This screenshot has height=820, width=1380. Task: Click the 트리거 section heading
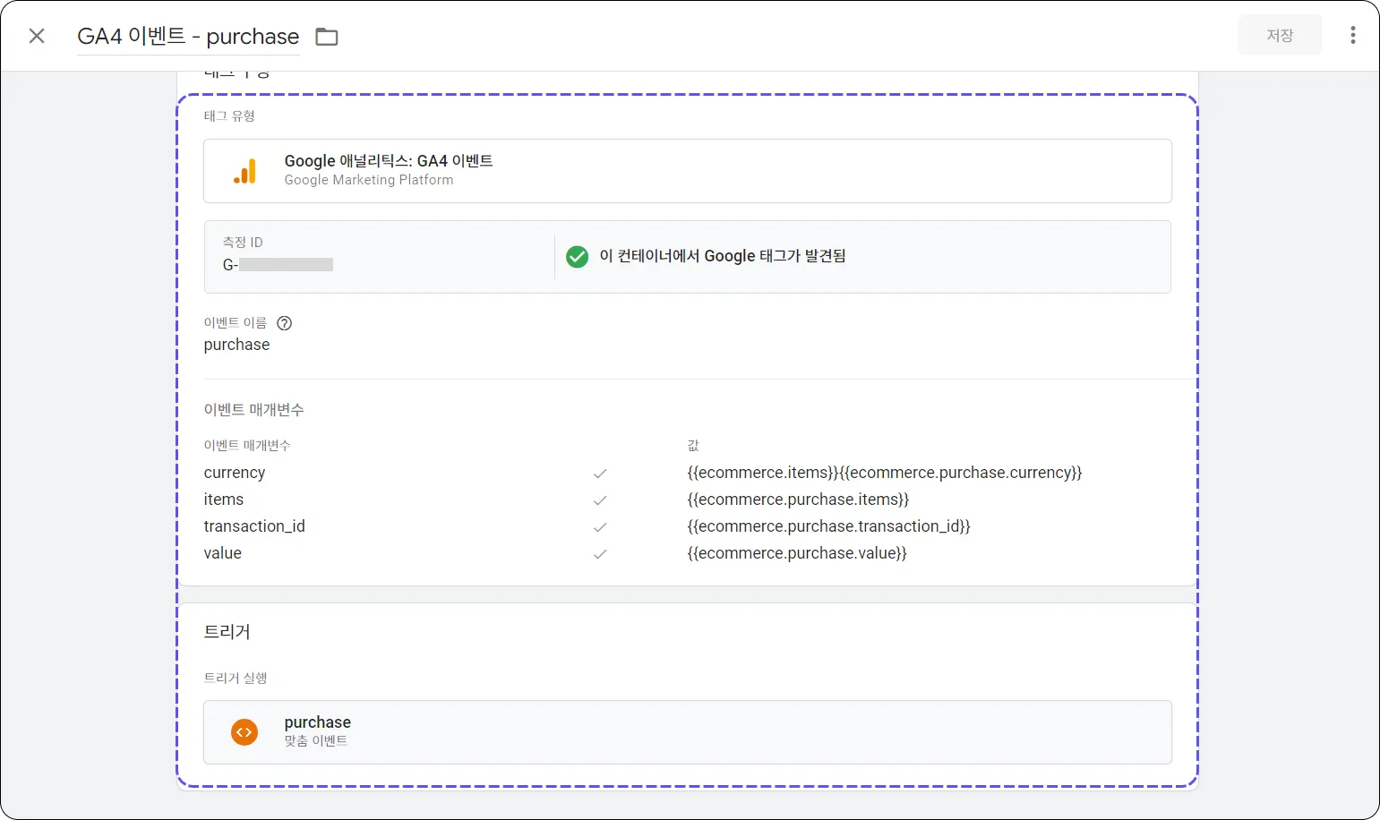[227, 632]
